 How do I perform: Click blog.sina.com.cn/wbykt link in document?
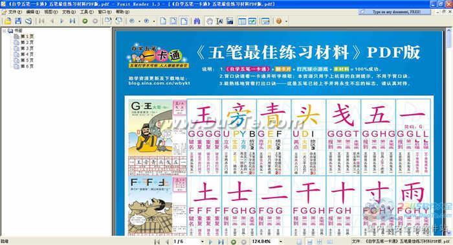pyautogui.click(x=159, y=83)
